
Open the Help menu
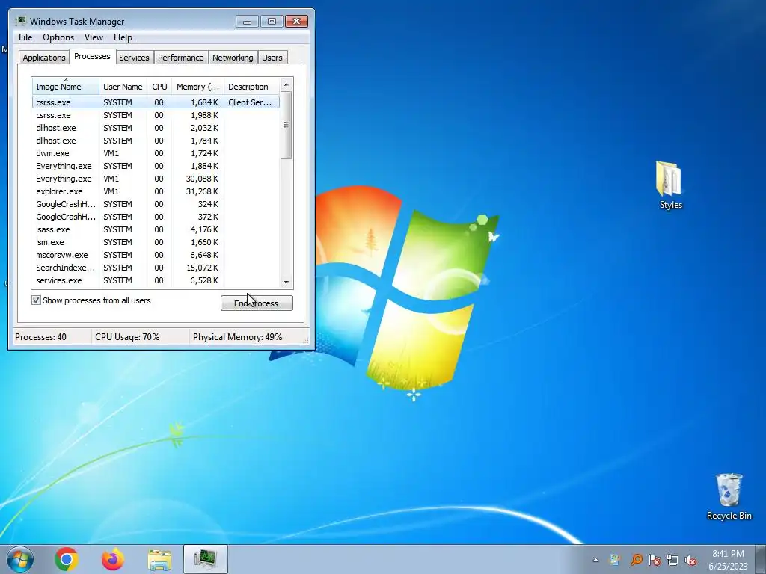click(123, 37)
